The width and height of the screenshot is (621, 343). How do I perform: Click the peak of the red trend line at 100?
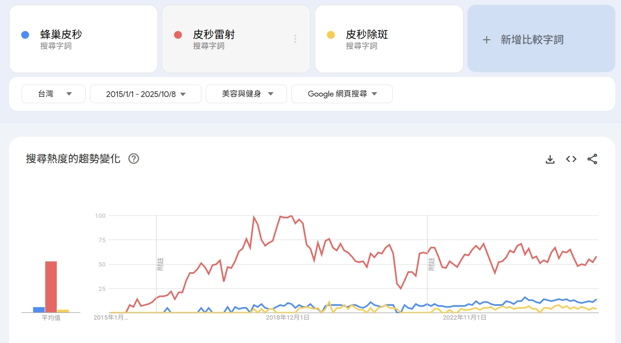coord(254,215)
